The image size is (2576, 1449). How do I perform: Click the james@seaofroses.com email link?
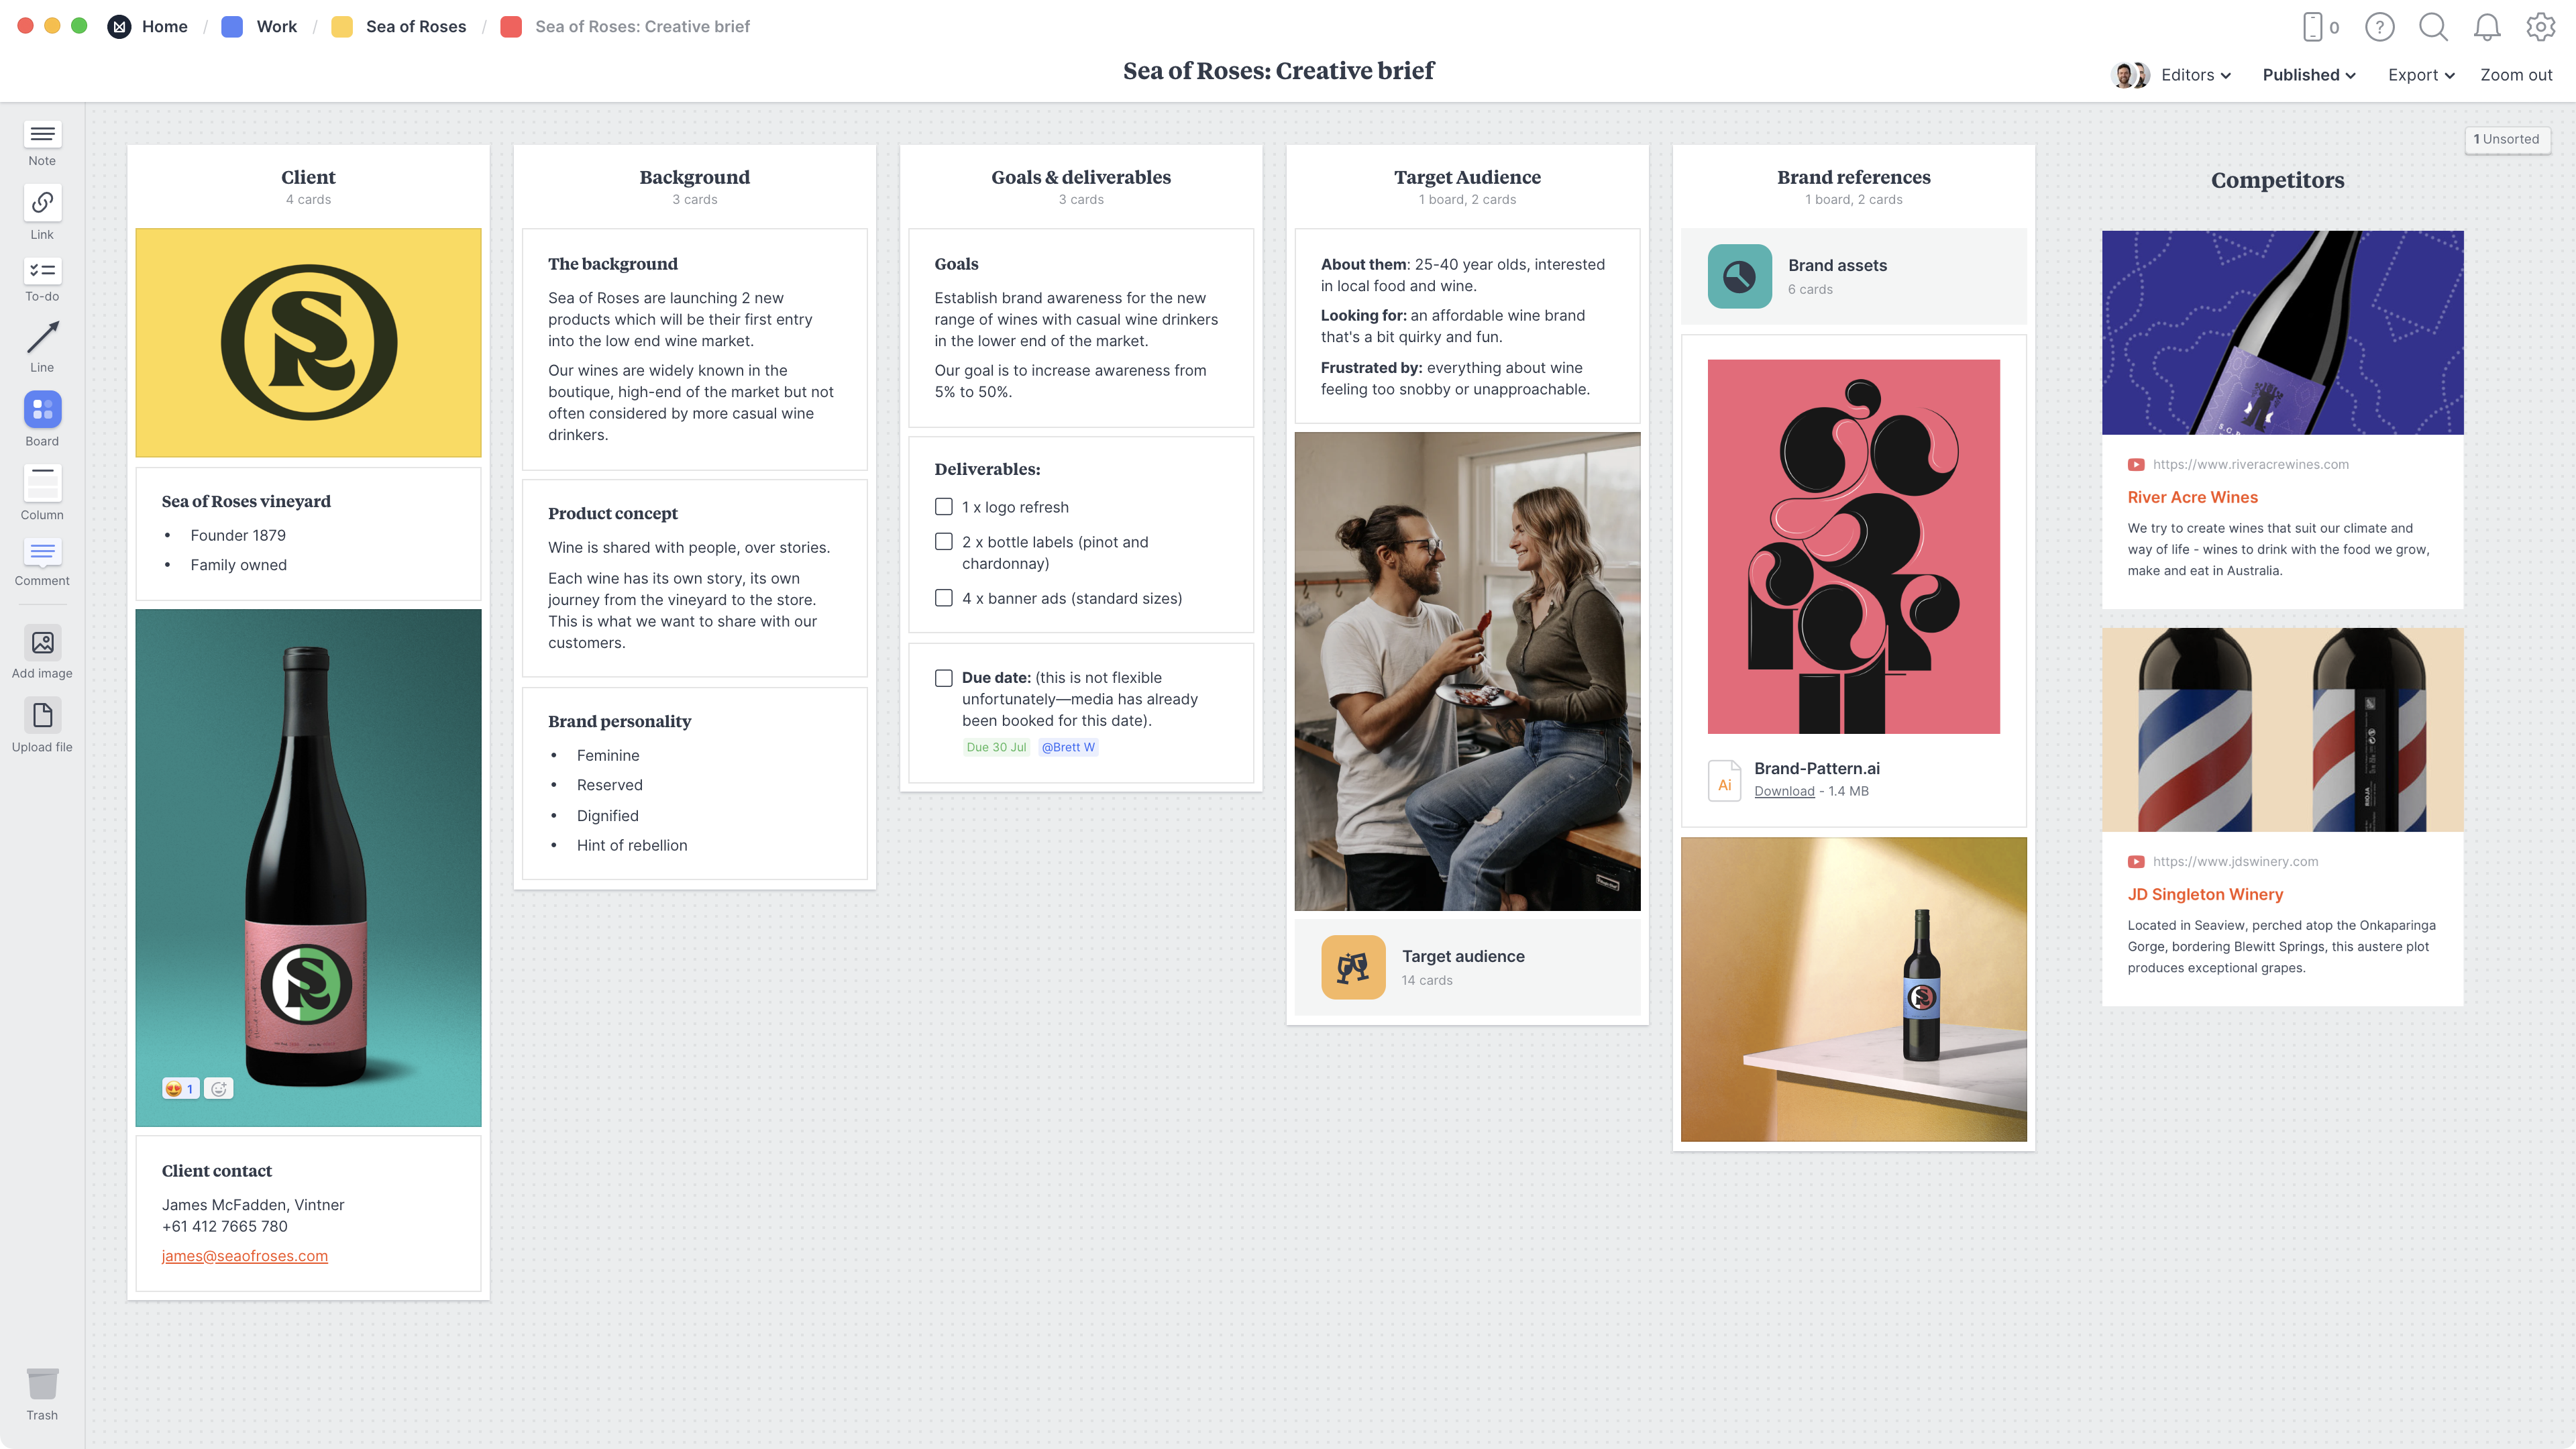point(245,1256)
